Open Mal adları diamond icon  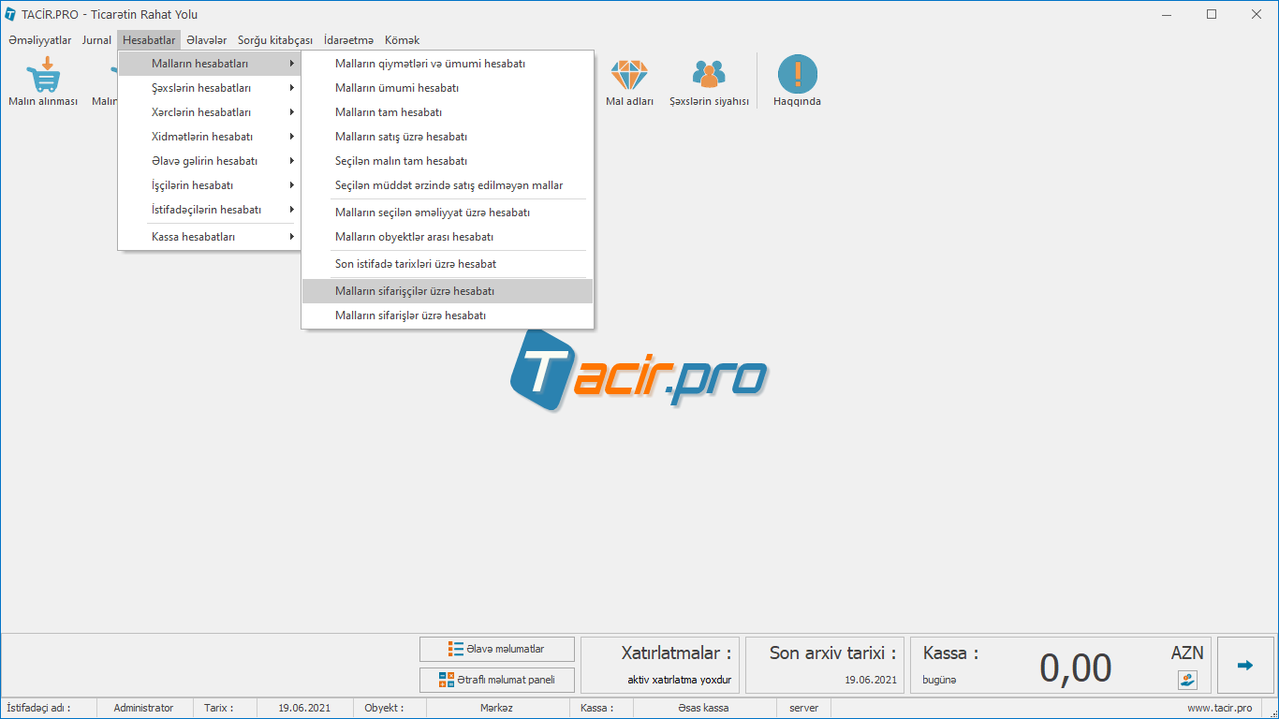tap(629, 75)
